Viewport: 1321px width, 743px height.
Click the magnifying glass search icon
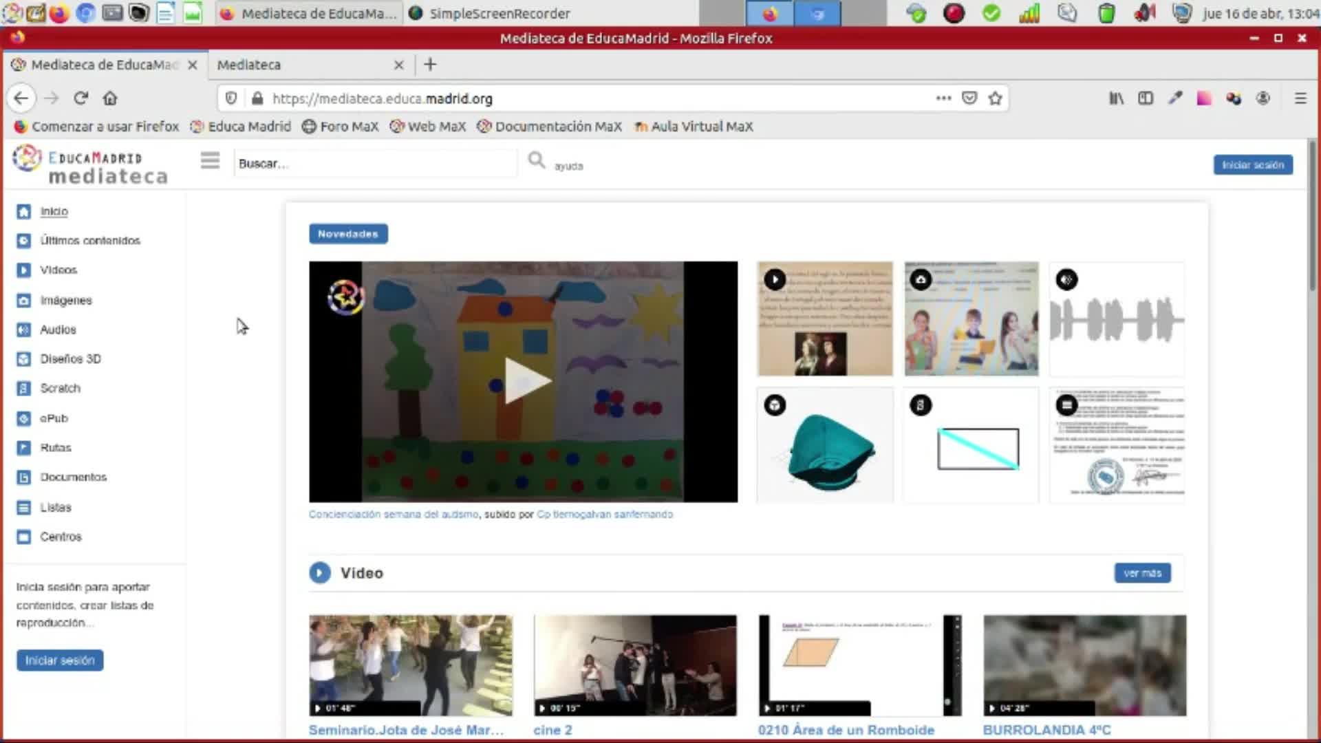click(536, 160)
